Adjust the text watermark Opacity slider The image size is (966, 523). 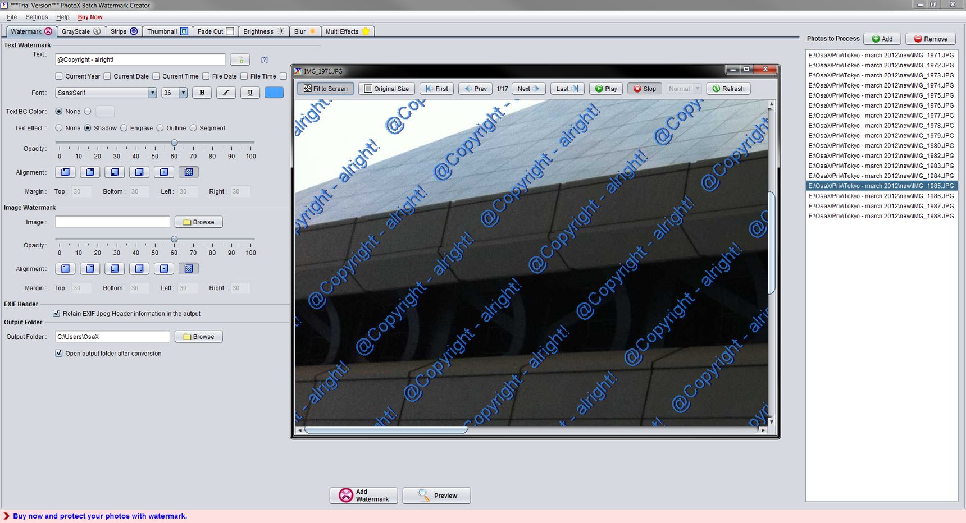coord(174,143)
